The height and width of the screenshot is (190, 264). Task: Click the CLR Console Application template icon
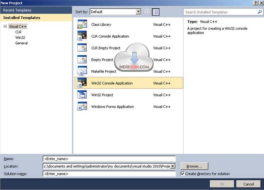[x=82, y=36]
